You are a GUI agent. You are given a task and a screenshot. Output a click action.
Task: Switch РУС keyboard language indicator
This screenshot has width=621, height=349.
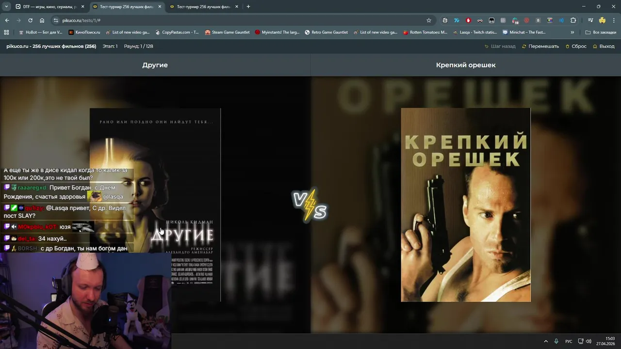(x=569, y=341)
